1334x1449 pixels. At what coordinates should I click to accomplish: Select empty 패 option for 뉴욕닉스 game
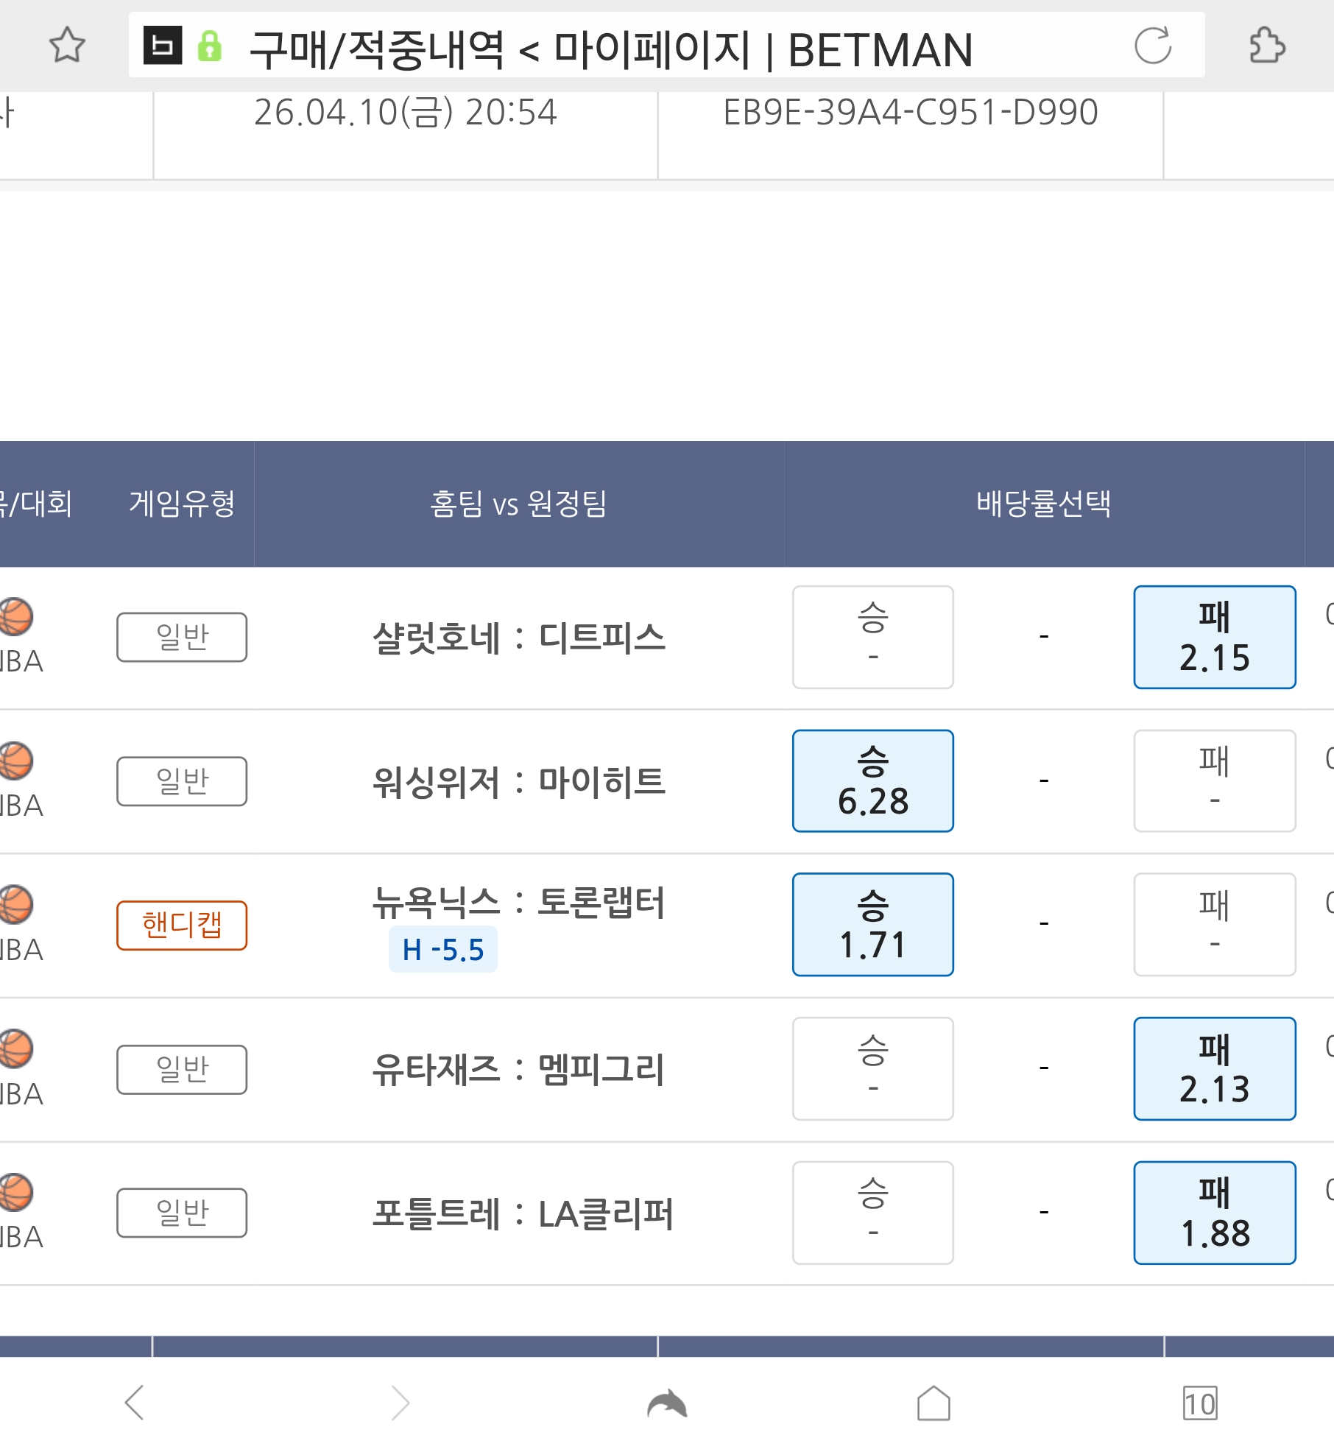(1215, 924)
